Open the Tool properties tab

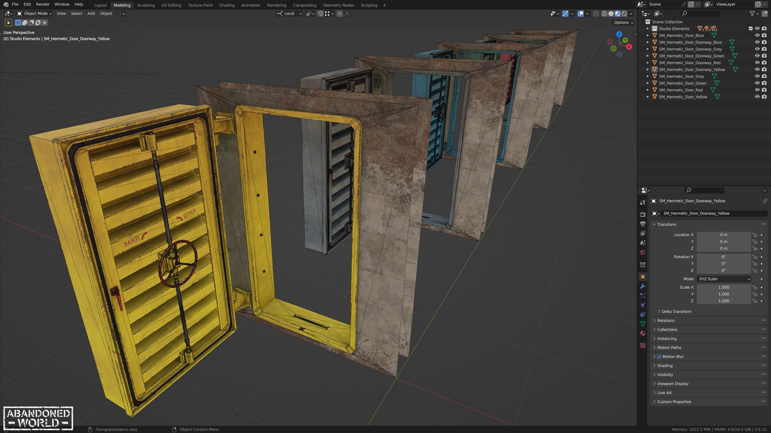coord(642,202)
